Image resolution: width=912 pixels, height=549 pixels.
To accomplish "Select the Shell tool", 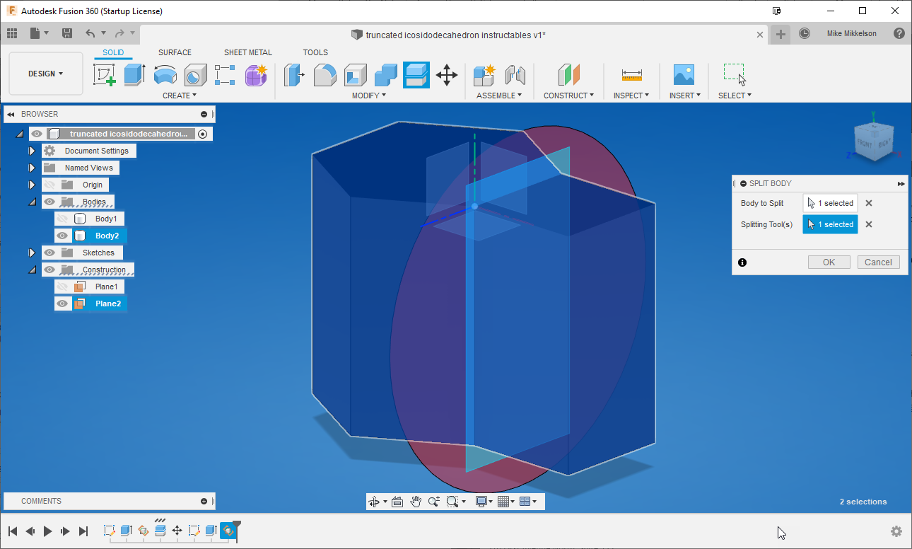I will coord(355,75).
